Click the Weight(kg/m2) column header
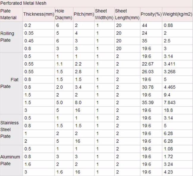This screenshot has height=176, width=193. click(x=177, y=14)
